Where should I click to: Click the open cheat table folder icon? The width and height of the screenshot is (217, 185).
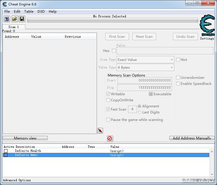pos(14,19)
